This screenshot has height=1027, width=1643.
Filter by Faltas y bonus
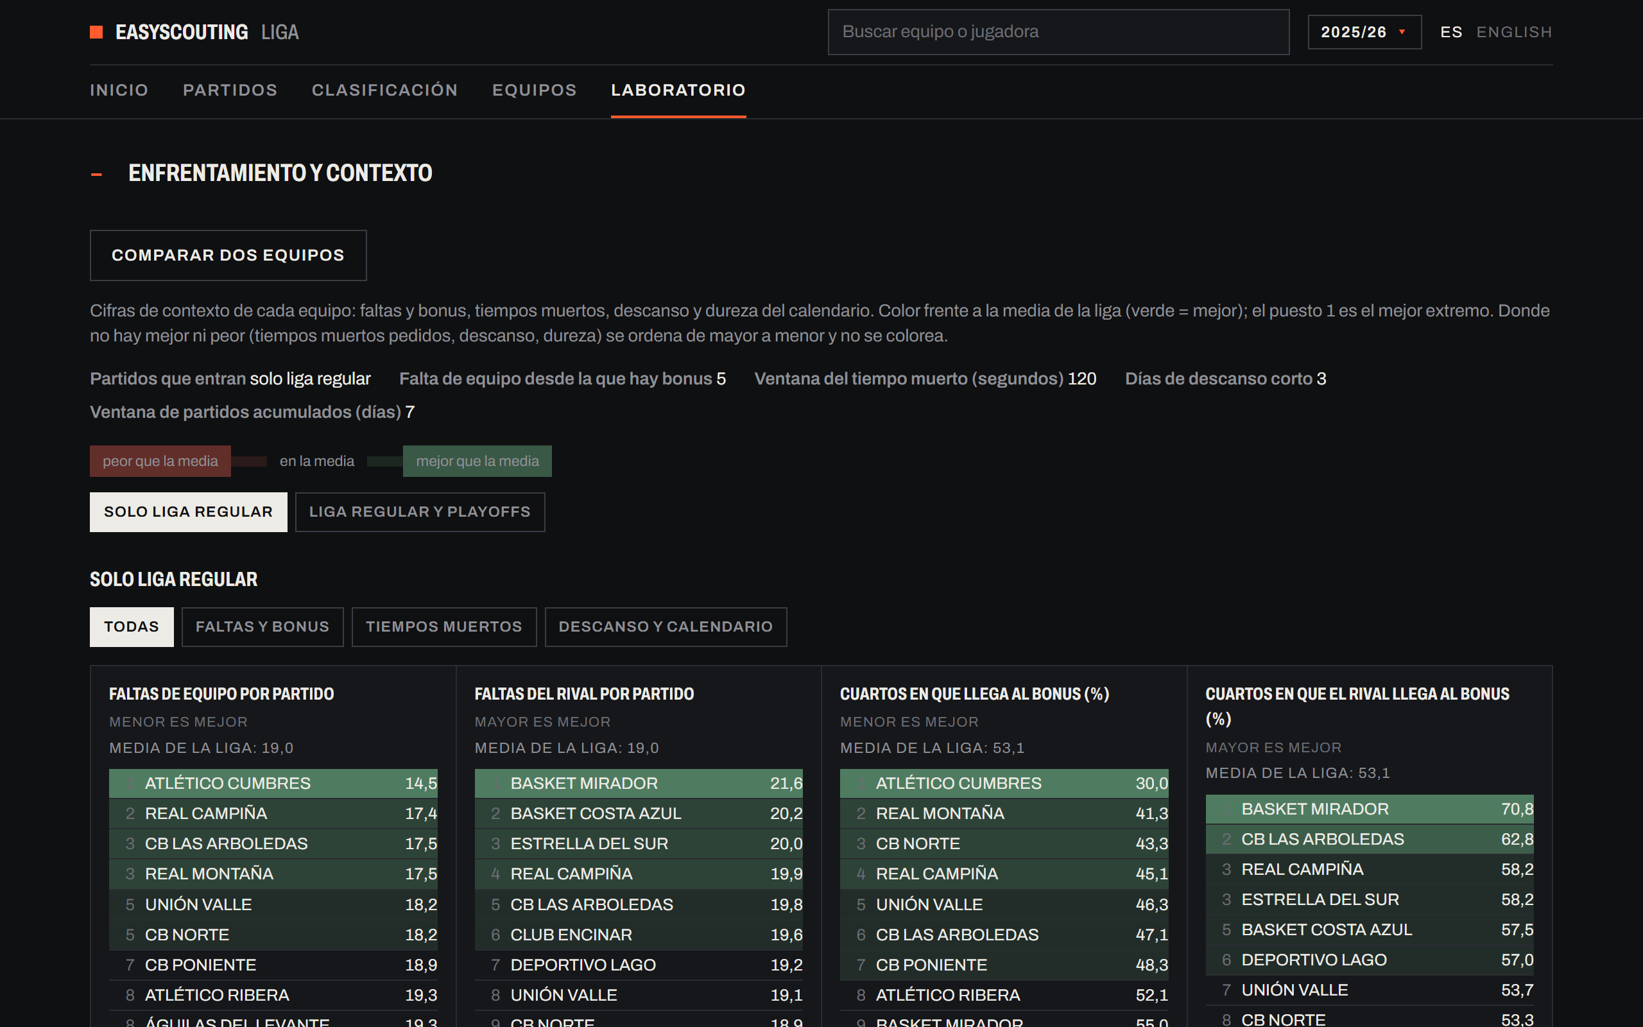point(262,627)
